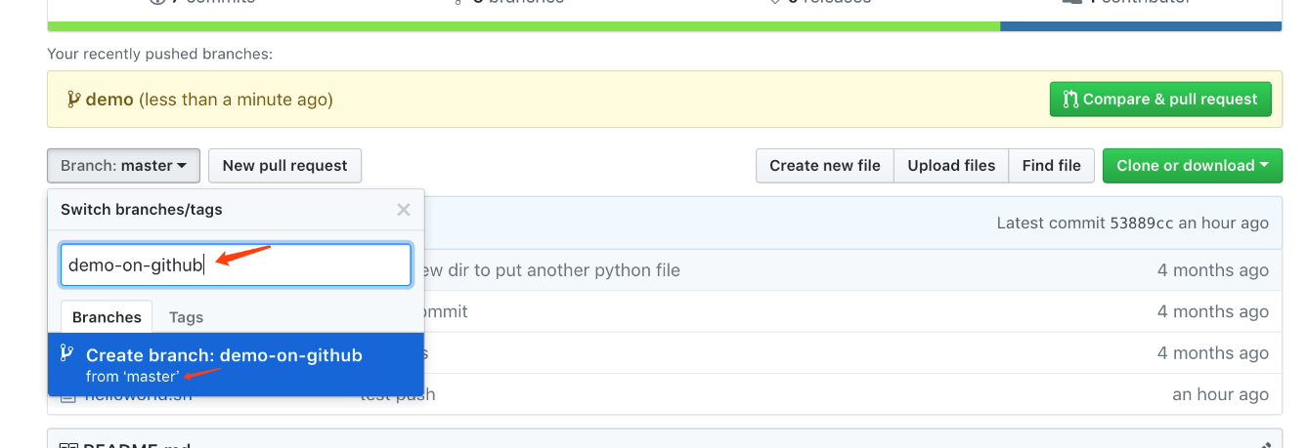This screenshot has height=448, width=1307.
Task: Click the New pull request button
Action: tap(284, 166)
